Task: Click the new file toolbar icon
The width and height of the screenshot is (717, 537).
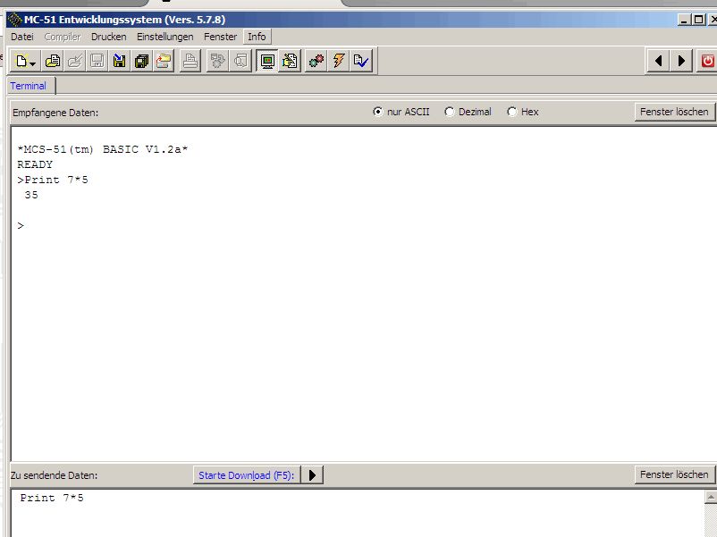Action: [x=21, y=61]
